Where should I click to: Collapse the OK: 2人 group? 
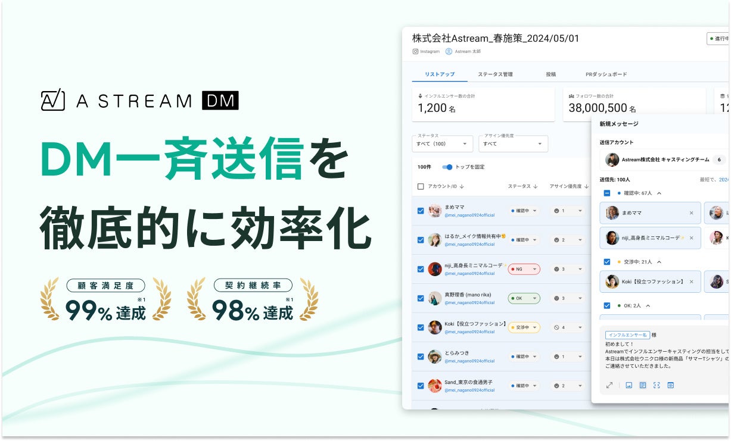click(648, 306)
